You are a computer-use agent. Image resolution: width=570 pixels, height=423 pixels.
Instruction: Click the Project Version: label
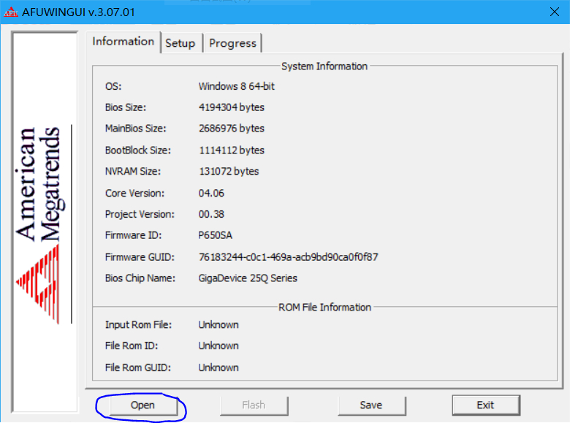pos(140,214)
